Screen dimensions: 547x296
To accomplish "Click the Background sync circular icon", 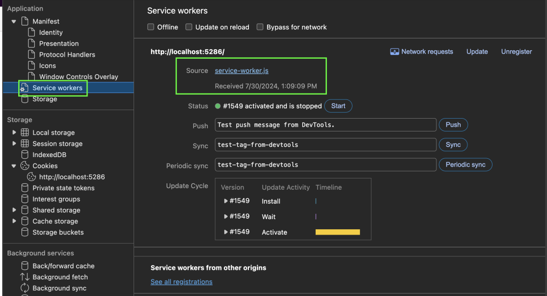I will click(25, 288).
